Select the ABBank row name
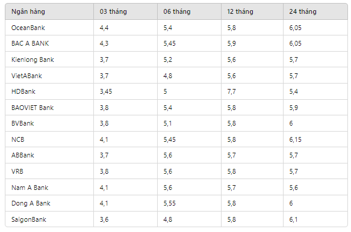The width and height of the screenshot is (351, 232). coord(23,155)
